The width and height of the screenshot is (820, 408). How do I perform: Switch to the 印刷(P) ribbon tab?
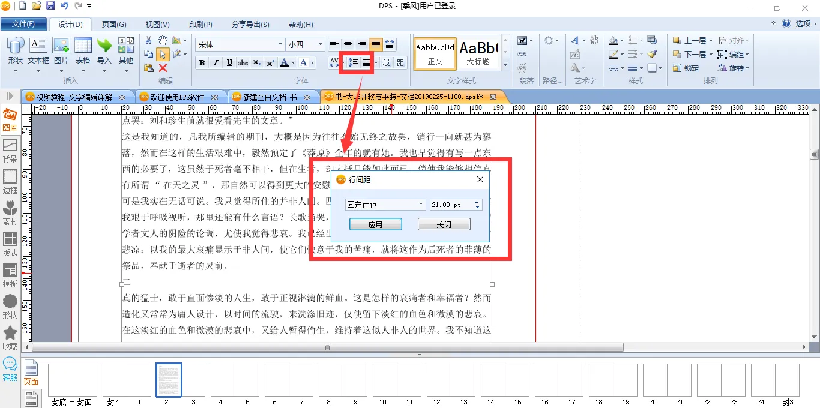[200, 24]
